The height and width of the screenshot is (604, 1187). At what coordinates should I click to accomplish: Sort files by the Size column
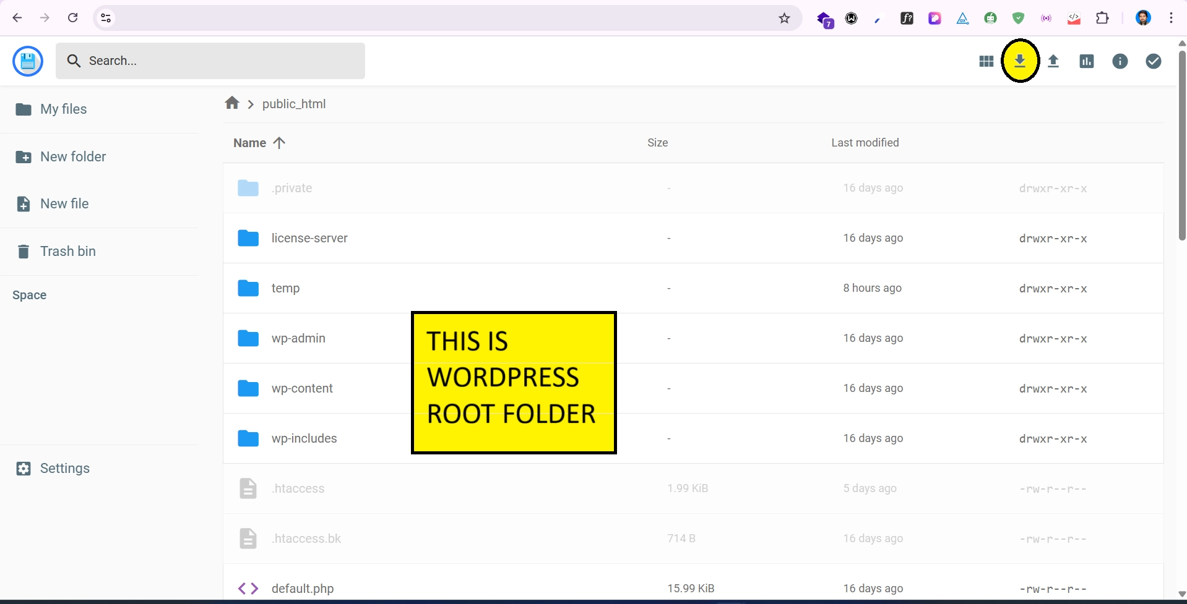657,143
